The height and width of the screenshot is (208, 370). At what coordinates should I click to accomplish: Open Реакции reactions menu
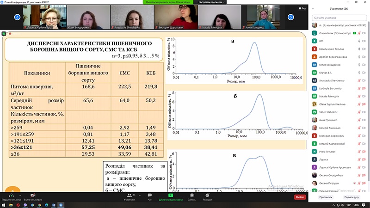[207, 197]
